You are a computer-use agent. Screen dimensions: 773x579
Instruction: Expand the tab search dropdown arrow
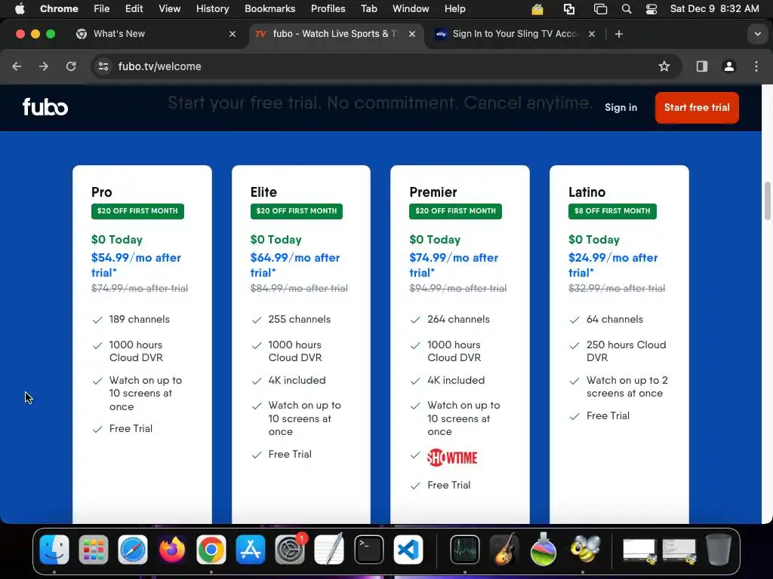tap(757, 34)
